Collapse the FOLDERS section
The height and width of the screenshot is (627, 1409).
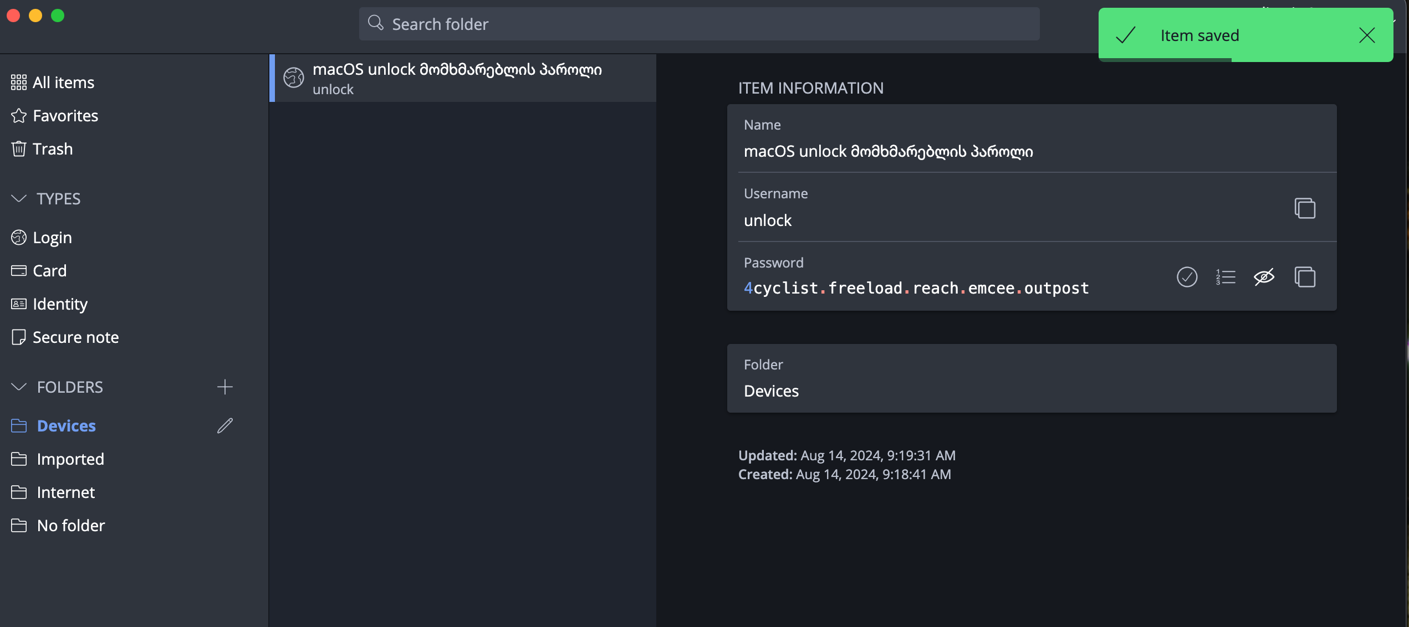pyautogui.click(x=19, y=387)
